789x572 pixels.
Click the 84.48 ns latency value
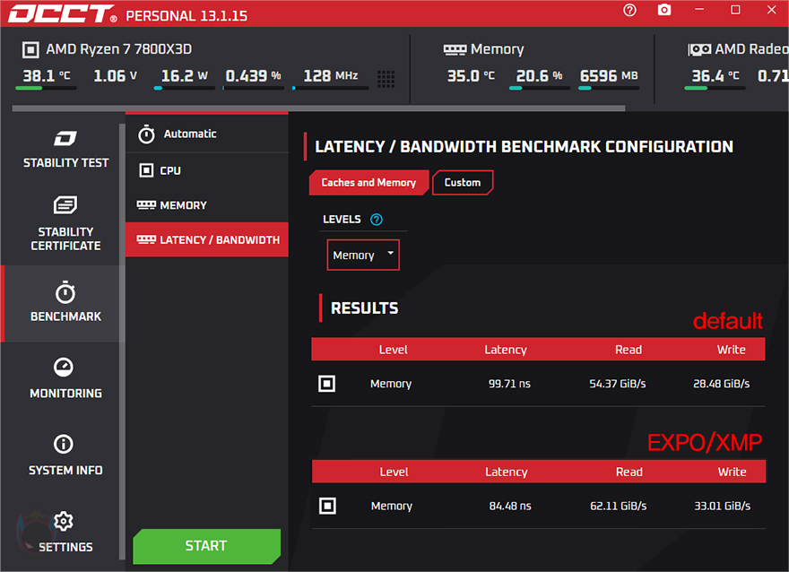point(510,506)
